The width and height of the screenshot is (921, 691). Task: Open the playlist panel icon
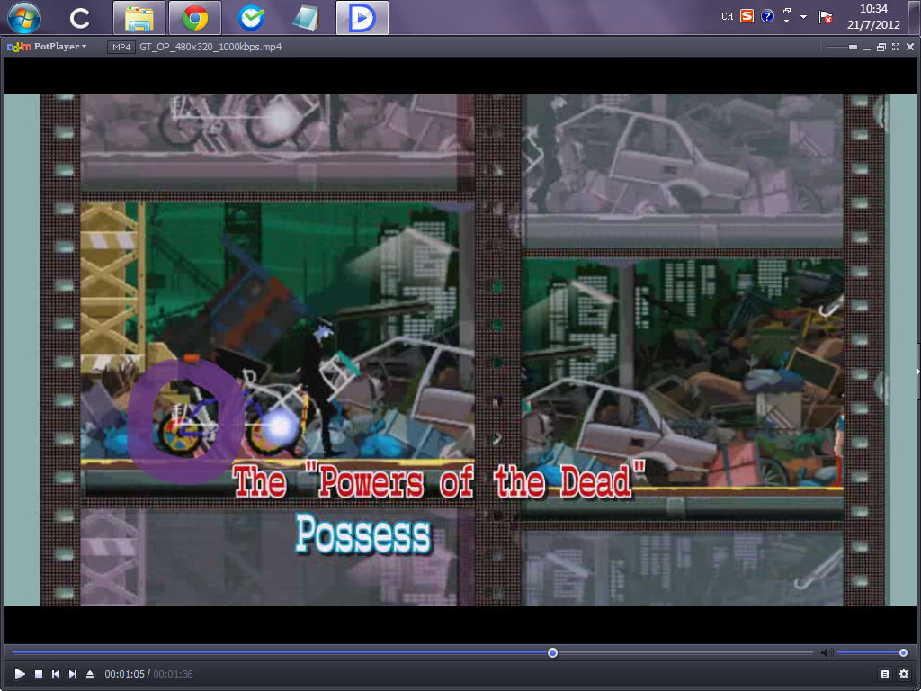point(885,674)
